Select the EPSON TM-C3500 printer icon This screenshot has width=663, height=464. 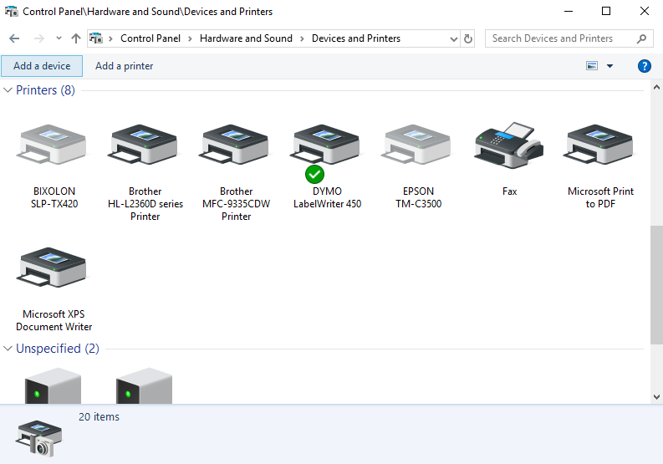point(416,144)
